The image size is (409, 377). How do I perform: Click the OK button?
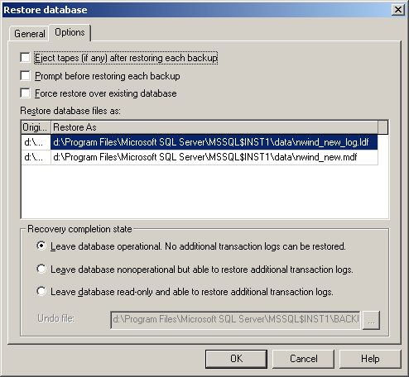[x=236, y=359]
